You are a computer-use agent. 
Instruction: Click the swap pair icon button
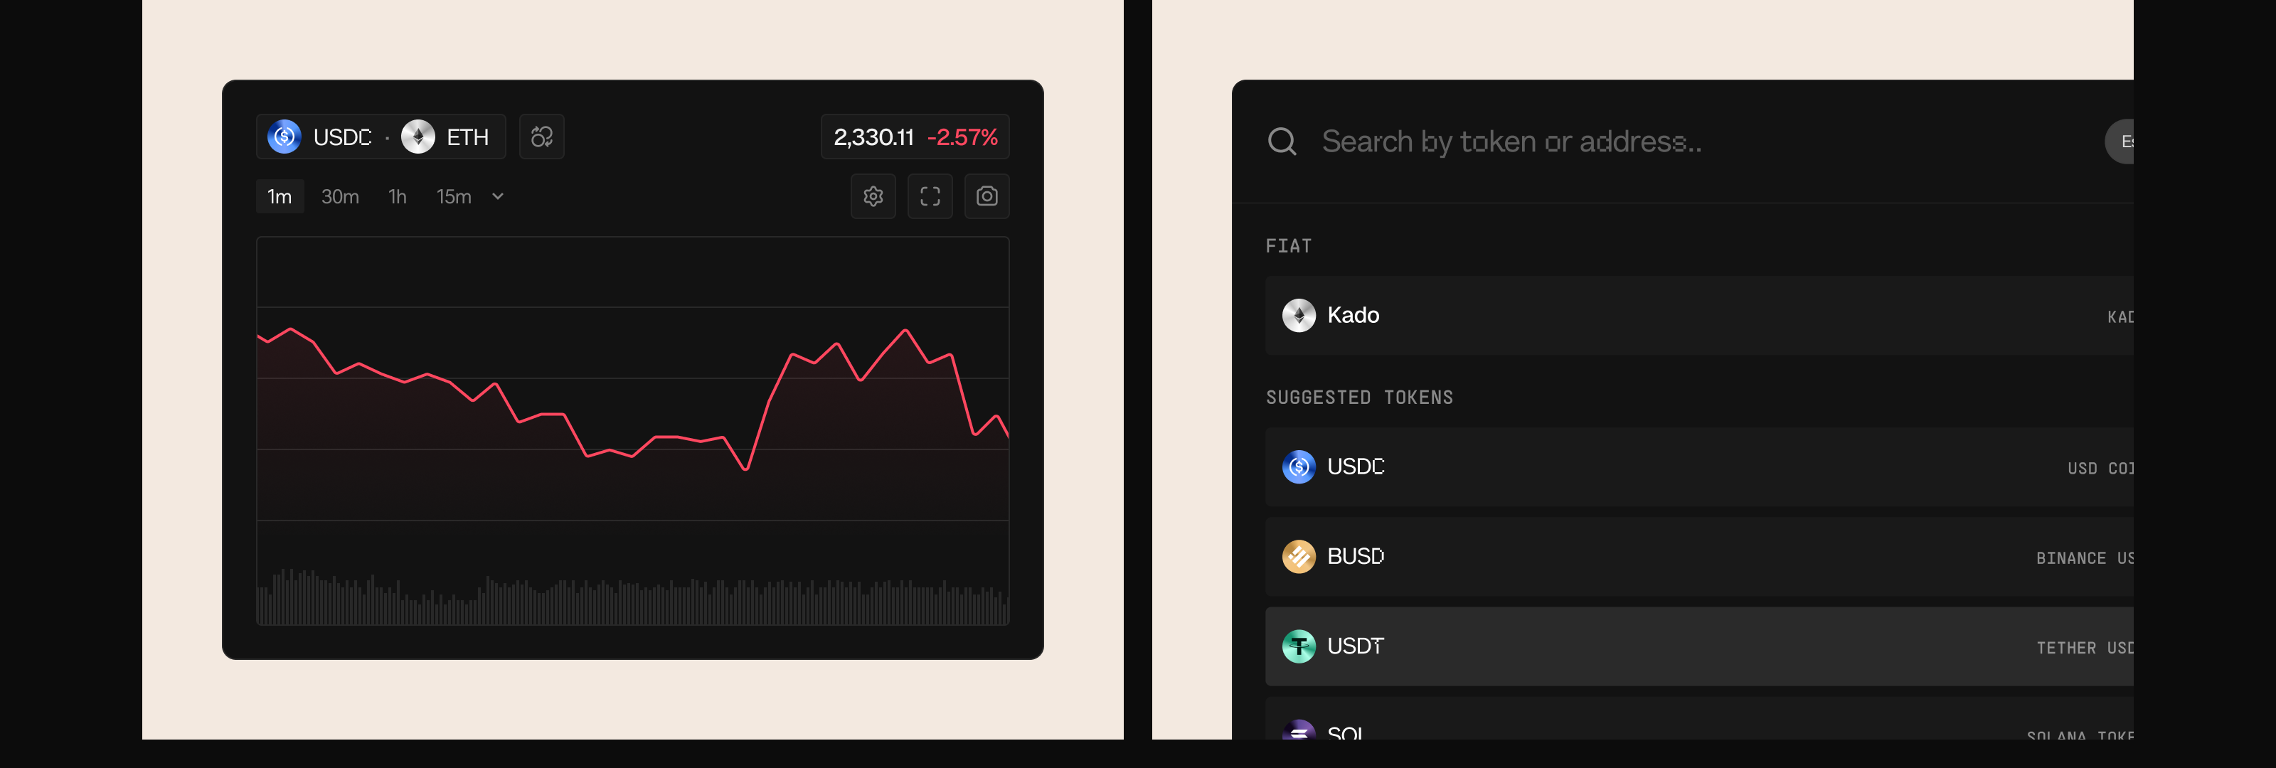coord(541,137)
